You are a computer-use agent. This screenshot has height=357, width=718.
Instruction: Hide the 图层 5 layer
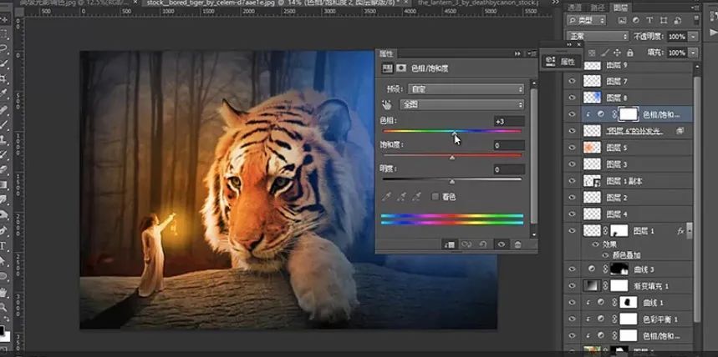572,148
